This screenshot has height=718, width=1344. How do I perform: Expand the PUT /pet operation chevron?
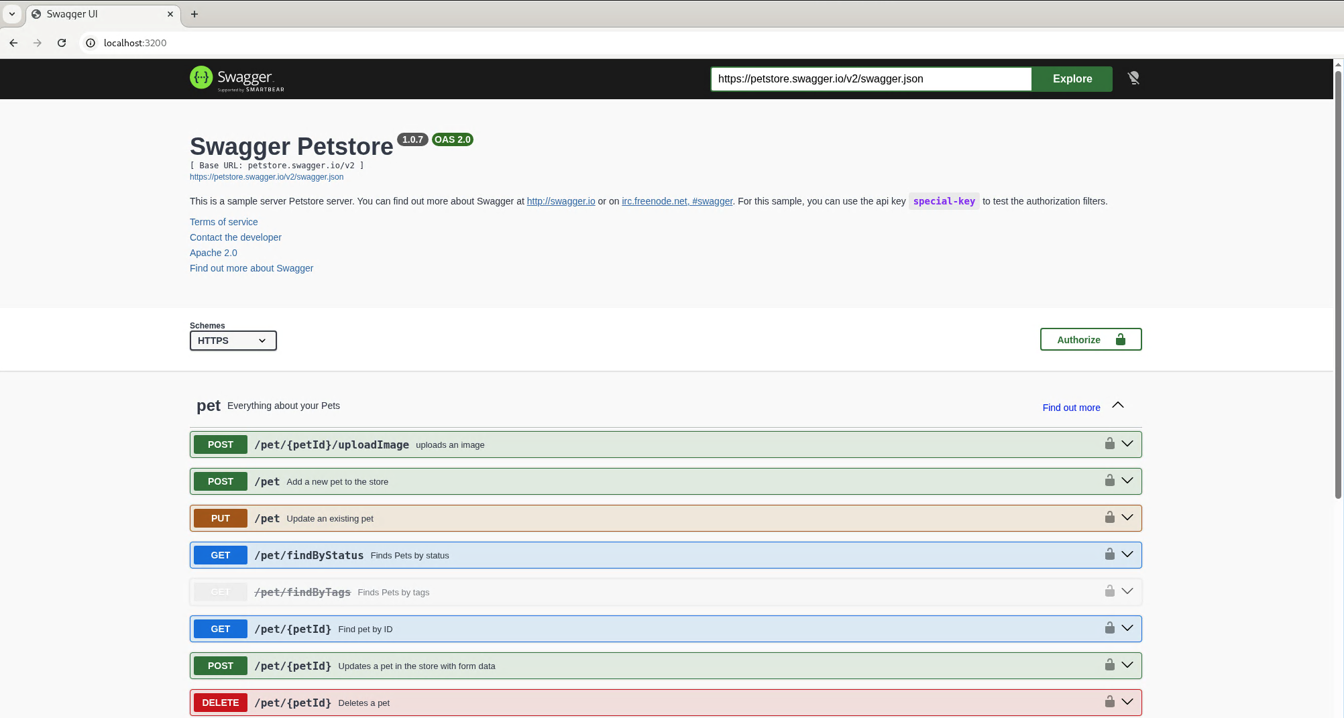[x=1127, y=518]
